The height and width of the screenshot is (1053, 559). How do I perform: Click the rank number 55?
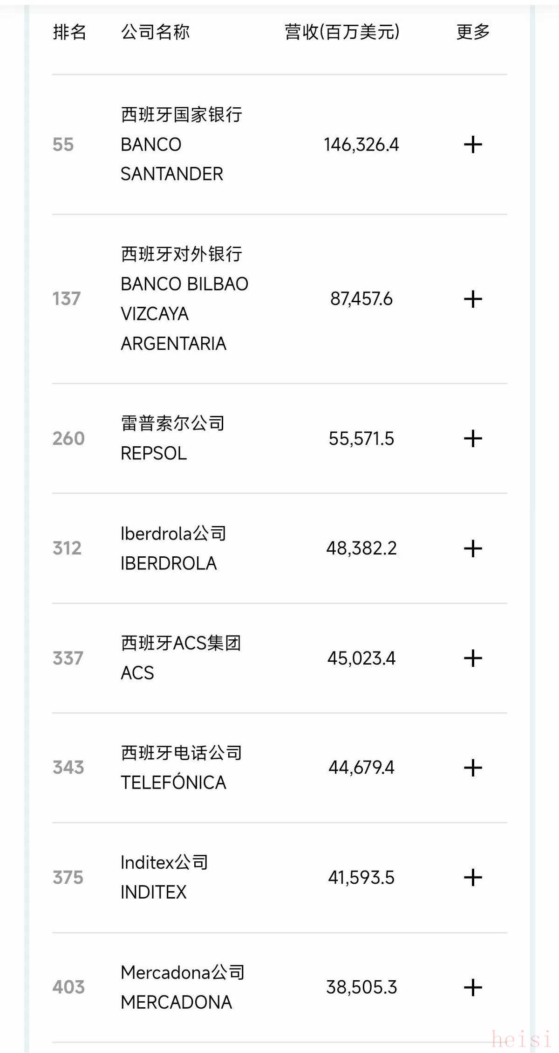point(63,145)
